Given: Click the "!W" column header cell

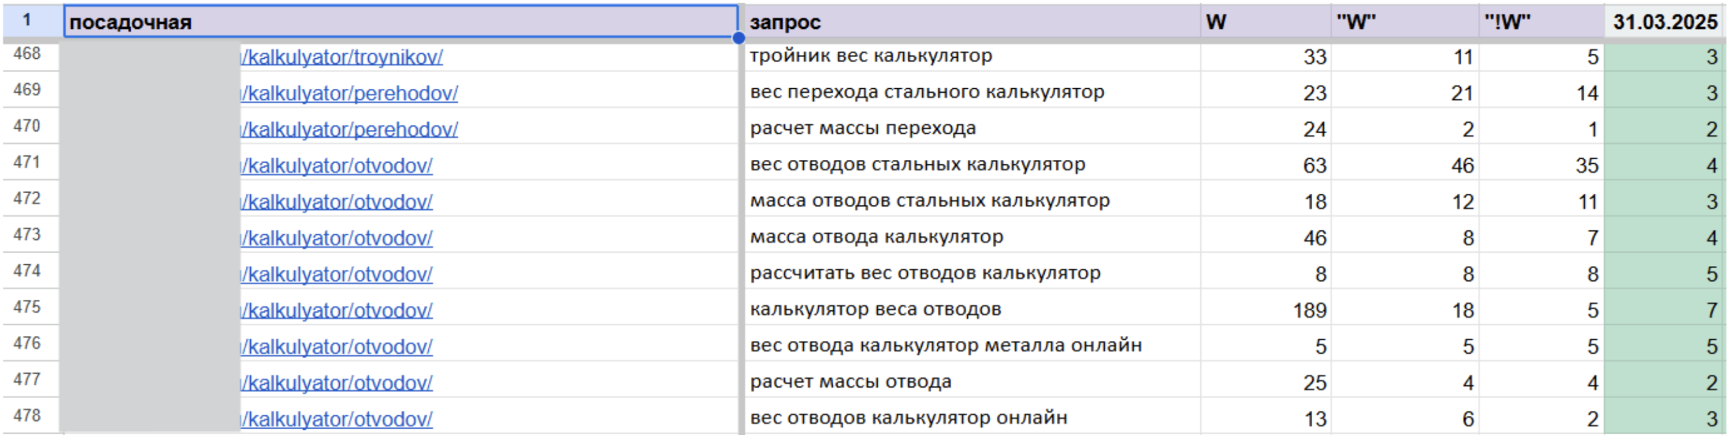Looking at the screenshot, I should [x=1540, y=22].
